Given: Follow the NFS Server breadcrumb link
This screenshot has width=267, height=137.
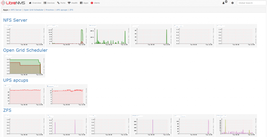Looking at the screenshot, I should click(16, 10).
